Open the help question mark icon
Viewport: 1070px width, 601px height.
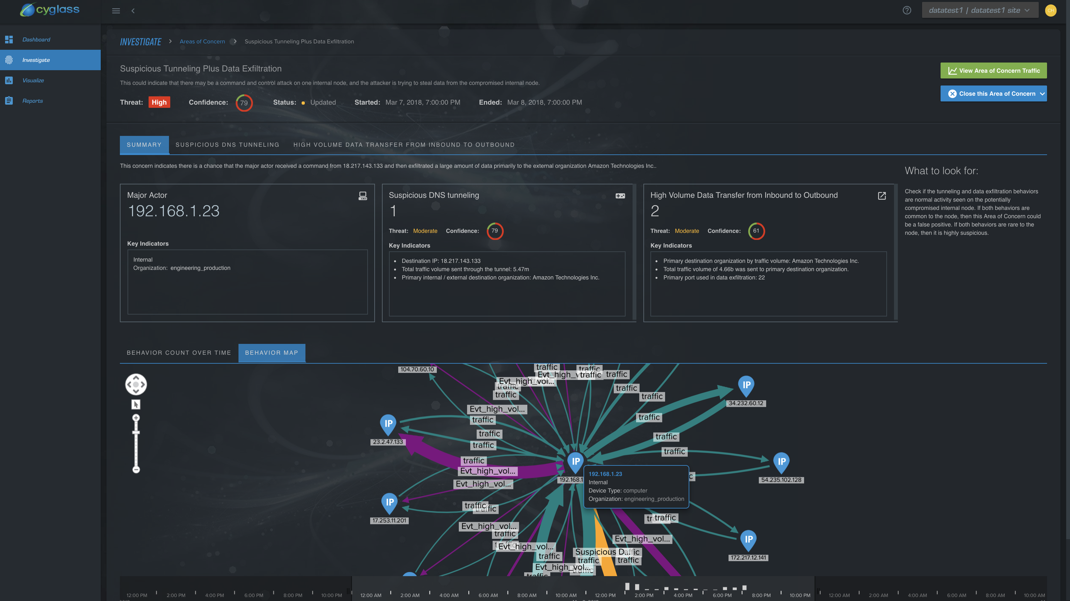click(x=907, y=11)
